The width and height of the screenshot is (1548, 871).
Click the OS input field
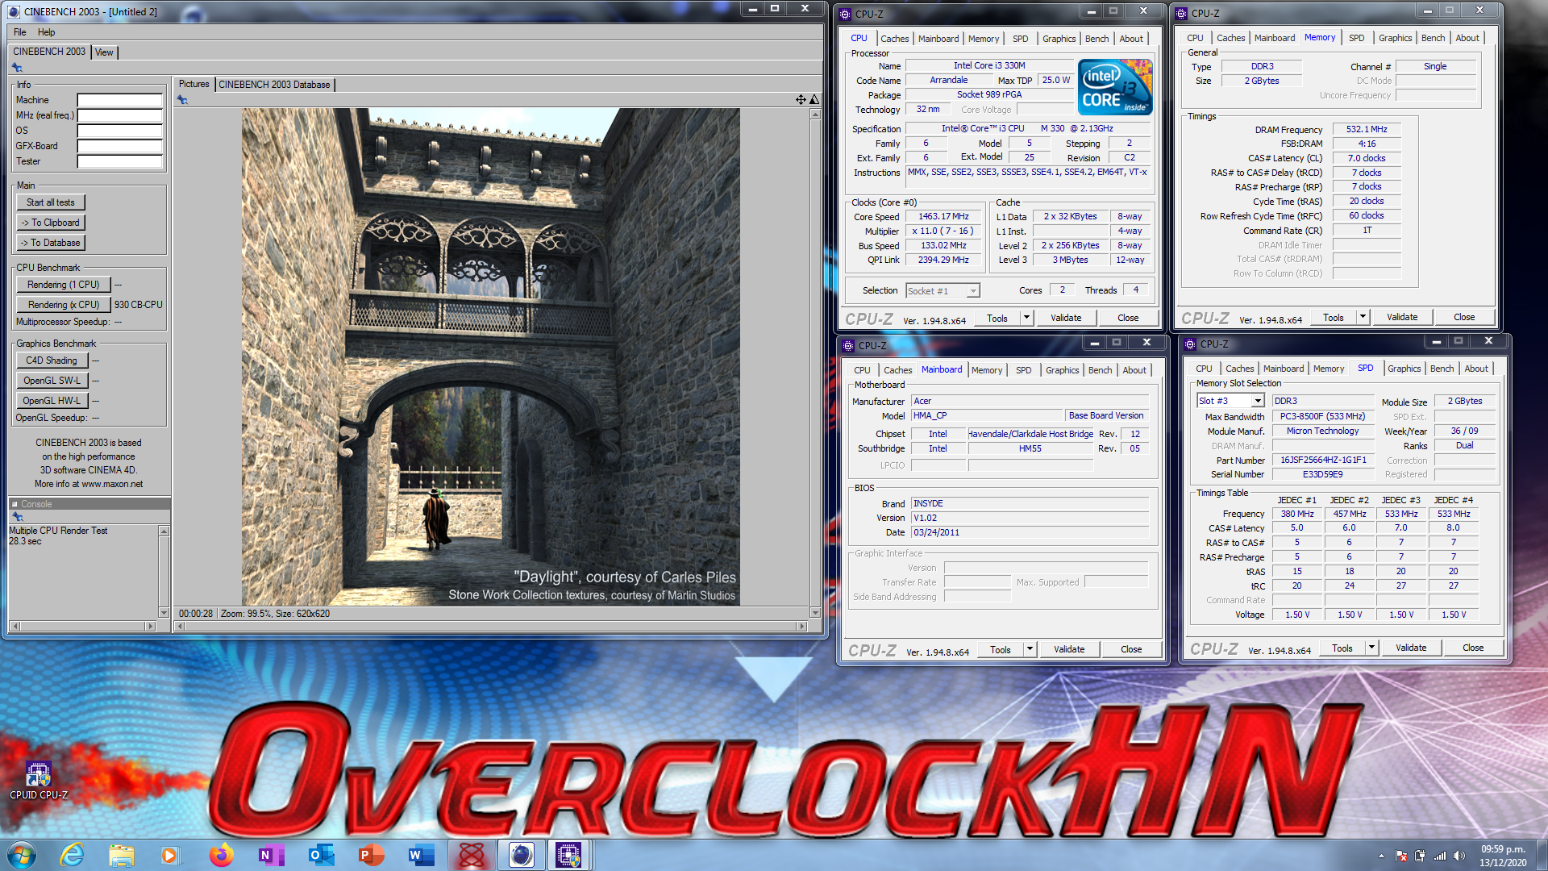[x=120, y=131]
